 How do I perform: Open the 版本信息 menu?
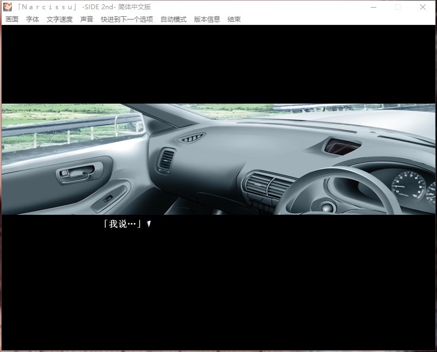pos(207,19)
